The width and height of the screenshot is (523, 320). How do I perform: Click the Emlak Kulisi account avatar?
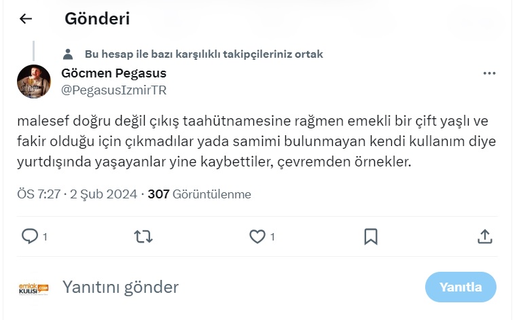click(x=33, y=288)
